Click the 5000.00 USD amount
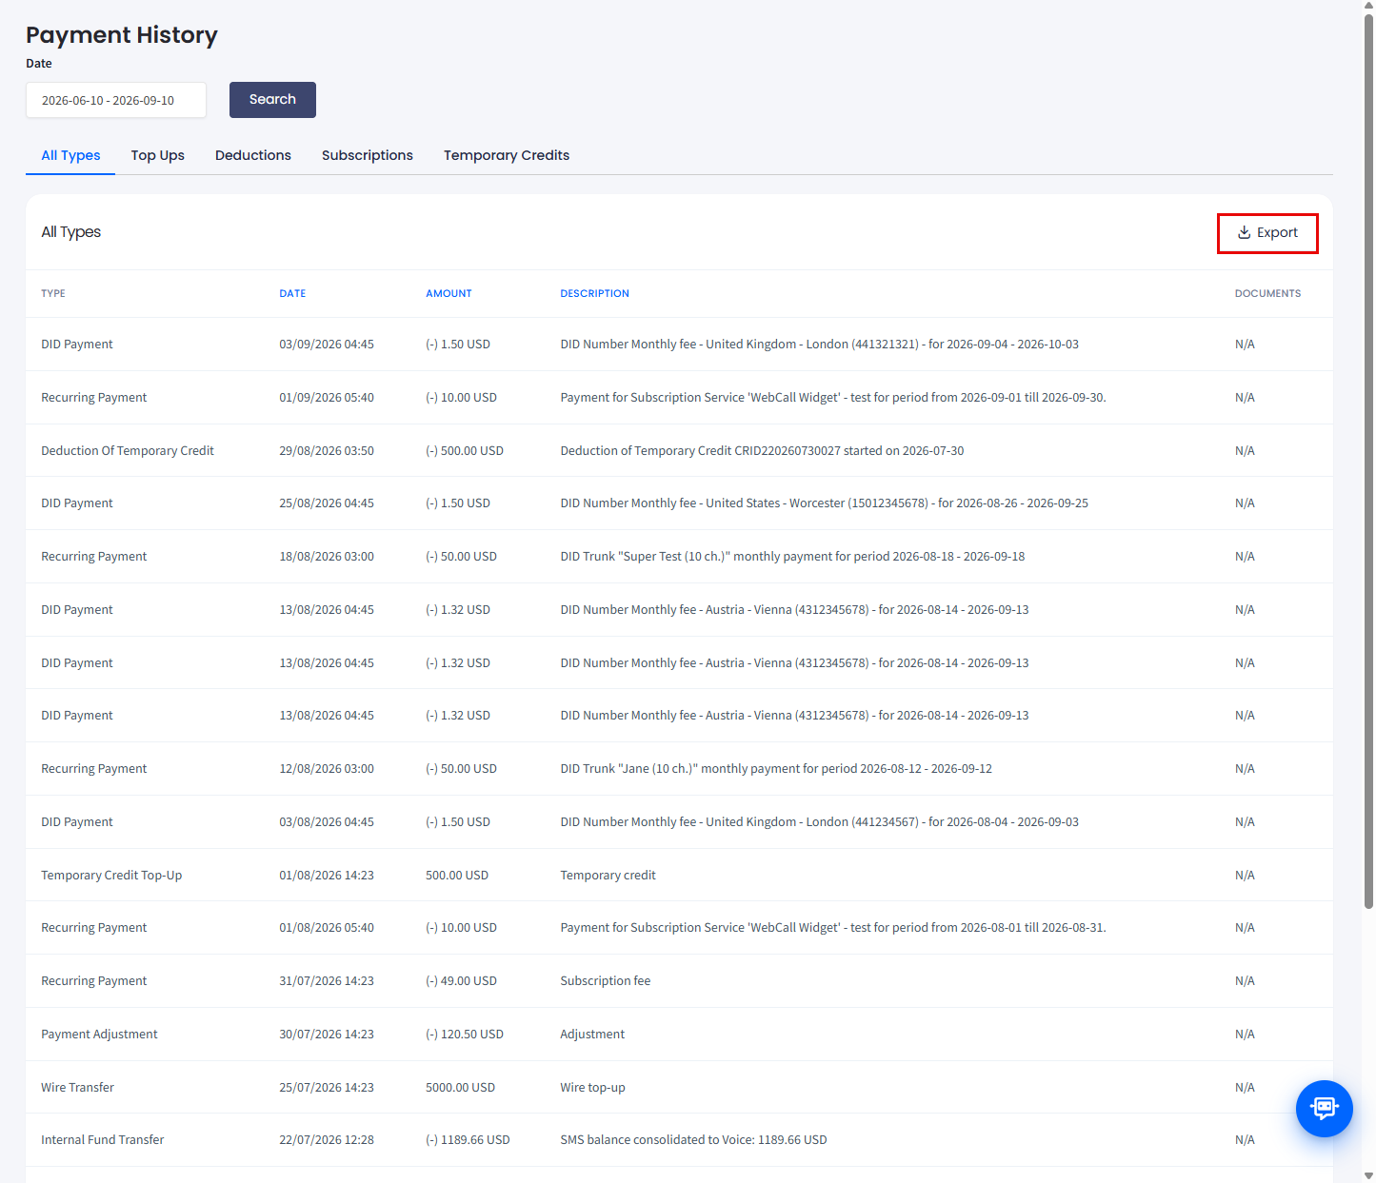This screenshot has height=1183, width=1376. point(460,1088)
